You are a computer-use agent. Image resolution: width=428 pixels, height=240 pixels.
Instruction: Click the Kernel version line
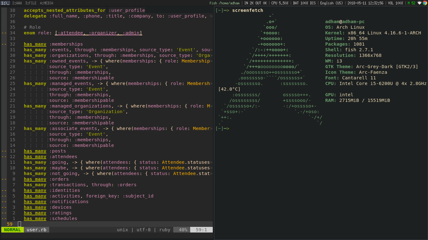tap(373, 33)
